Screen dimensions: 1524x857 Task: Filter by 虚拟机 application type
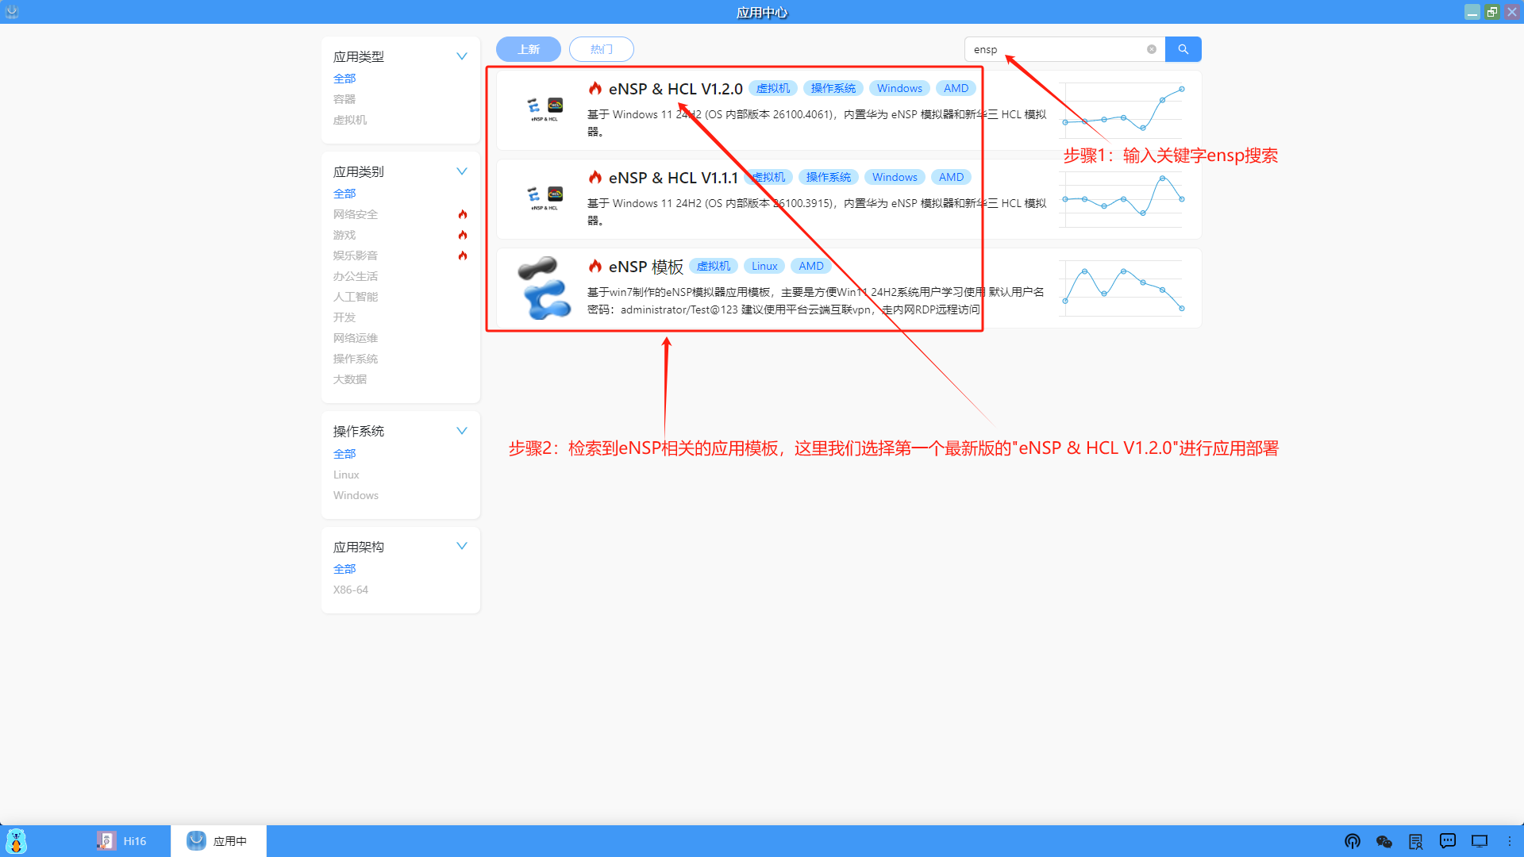(350, 120)
